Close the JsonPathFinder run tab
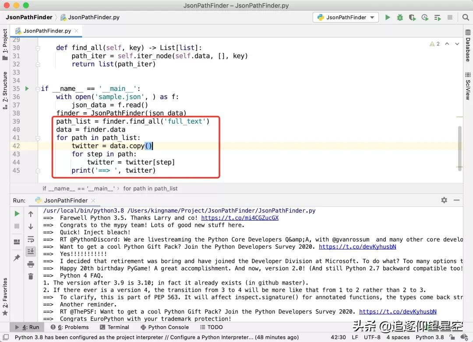 tap(93, 201)
